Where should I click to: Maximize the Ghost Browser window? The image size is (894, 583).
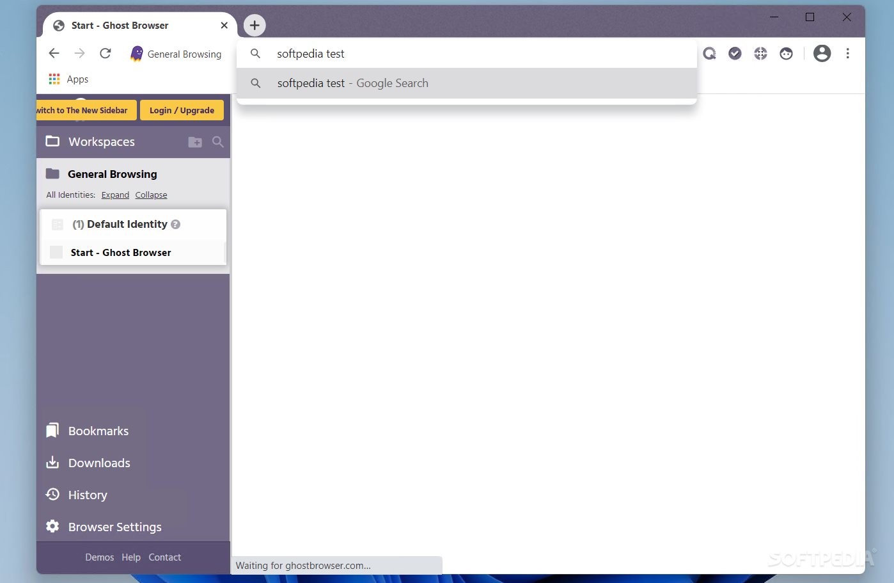810,17
